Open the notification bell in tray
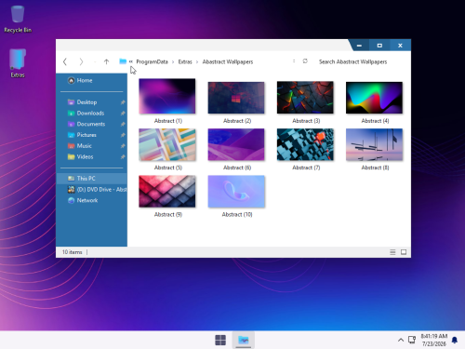The height and width of the screenshot is (349, 465). [455, 340]
